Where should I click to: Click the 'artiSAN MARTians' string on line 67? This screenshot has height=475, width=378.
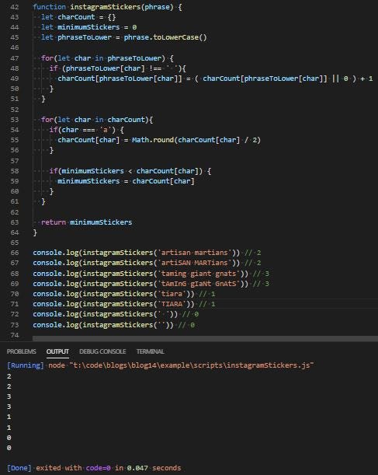195,263
